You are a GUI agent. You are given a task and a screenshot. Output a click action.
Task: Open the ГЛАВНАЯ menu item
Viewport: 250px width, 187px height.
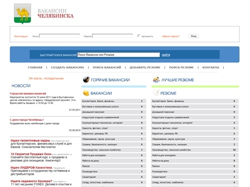35,67
